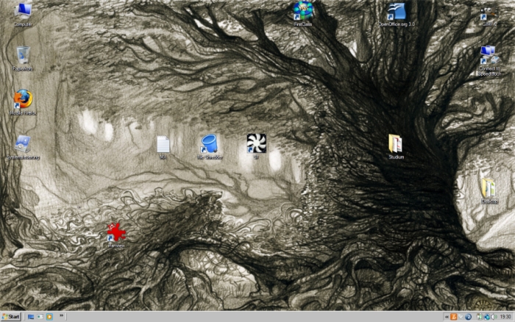Screen dimensions: 515x322
Task: Select the blank text document icon
Action: click(x=163, y=147)
